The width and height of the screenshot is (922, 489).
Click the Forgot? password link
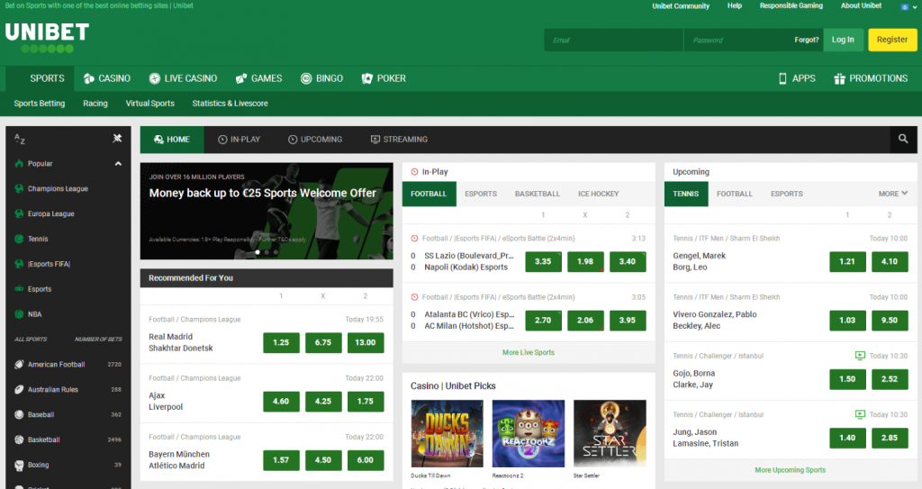tap(806, 40)
